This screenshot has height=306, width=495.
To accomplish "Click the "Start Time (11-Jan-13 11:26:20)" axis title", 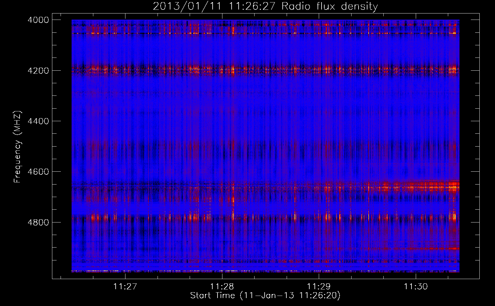I will 265,296.
